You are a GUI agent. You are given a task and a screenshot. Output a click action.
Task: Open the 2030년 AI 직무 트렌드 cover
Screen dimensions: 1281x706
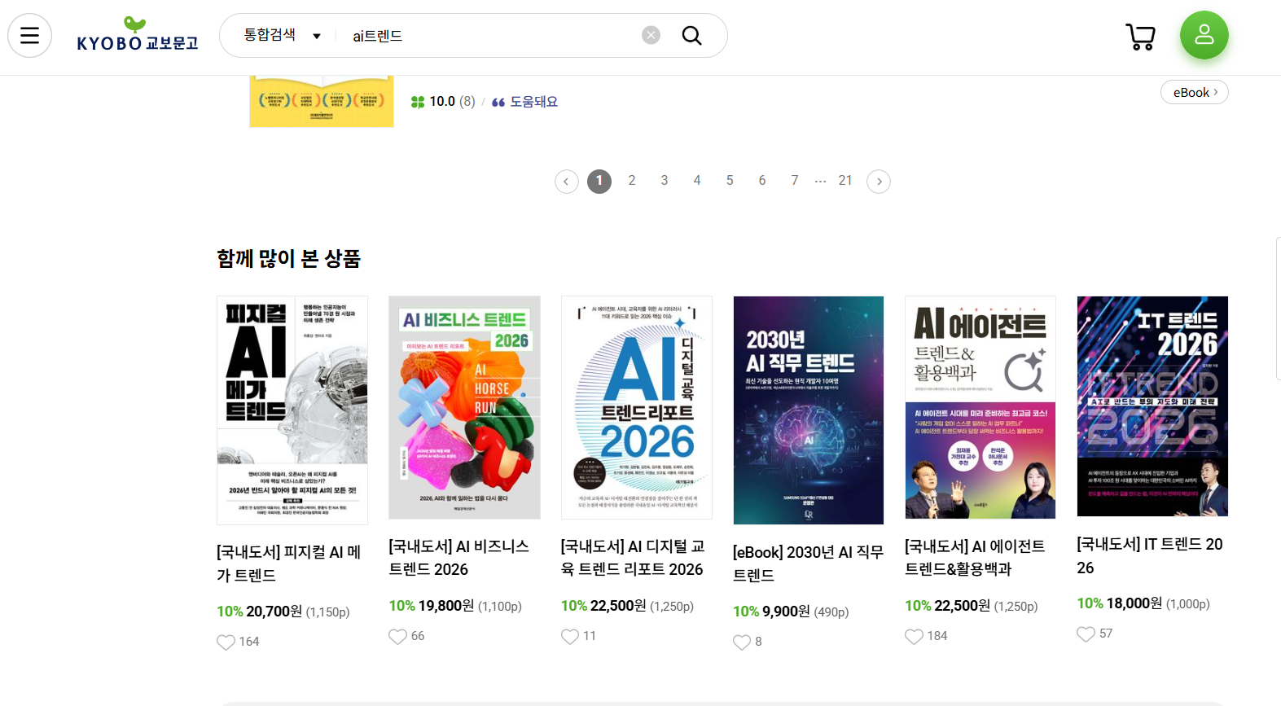pyautogui.click(x=809, y=410)
